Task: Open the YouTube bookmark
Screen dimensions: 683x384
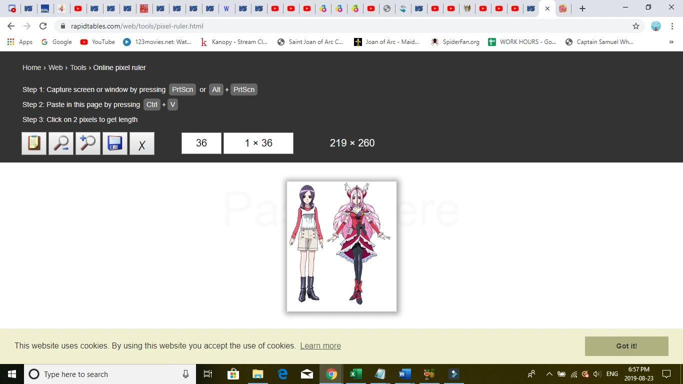Action: coord(97,42)
